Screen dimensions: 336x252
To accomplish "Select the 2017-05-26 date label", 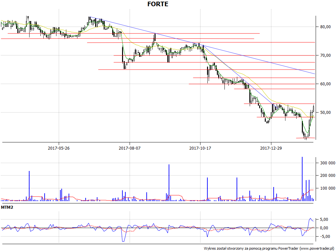I will 59,148.
